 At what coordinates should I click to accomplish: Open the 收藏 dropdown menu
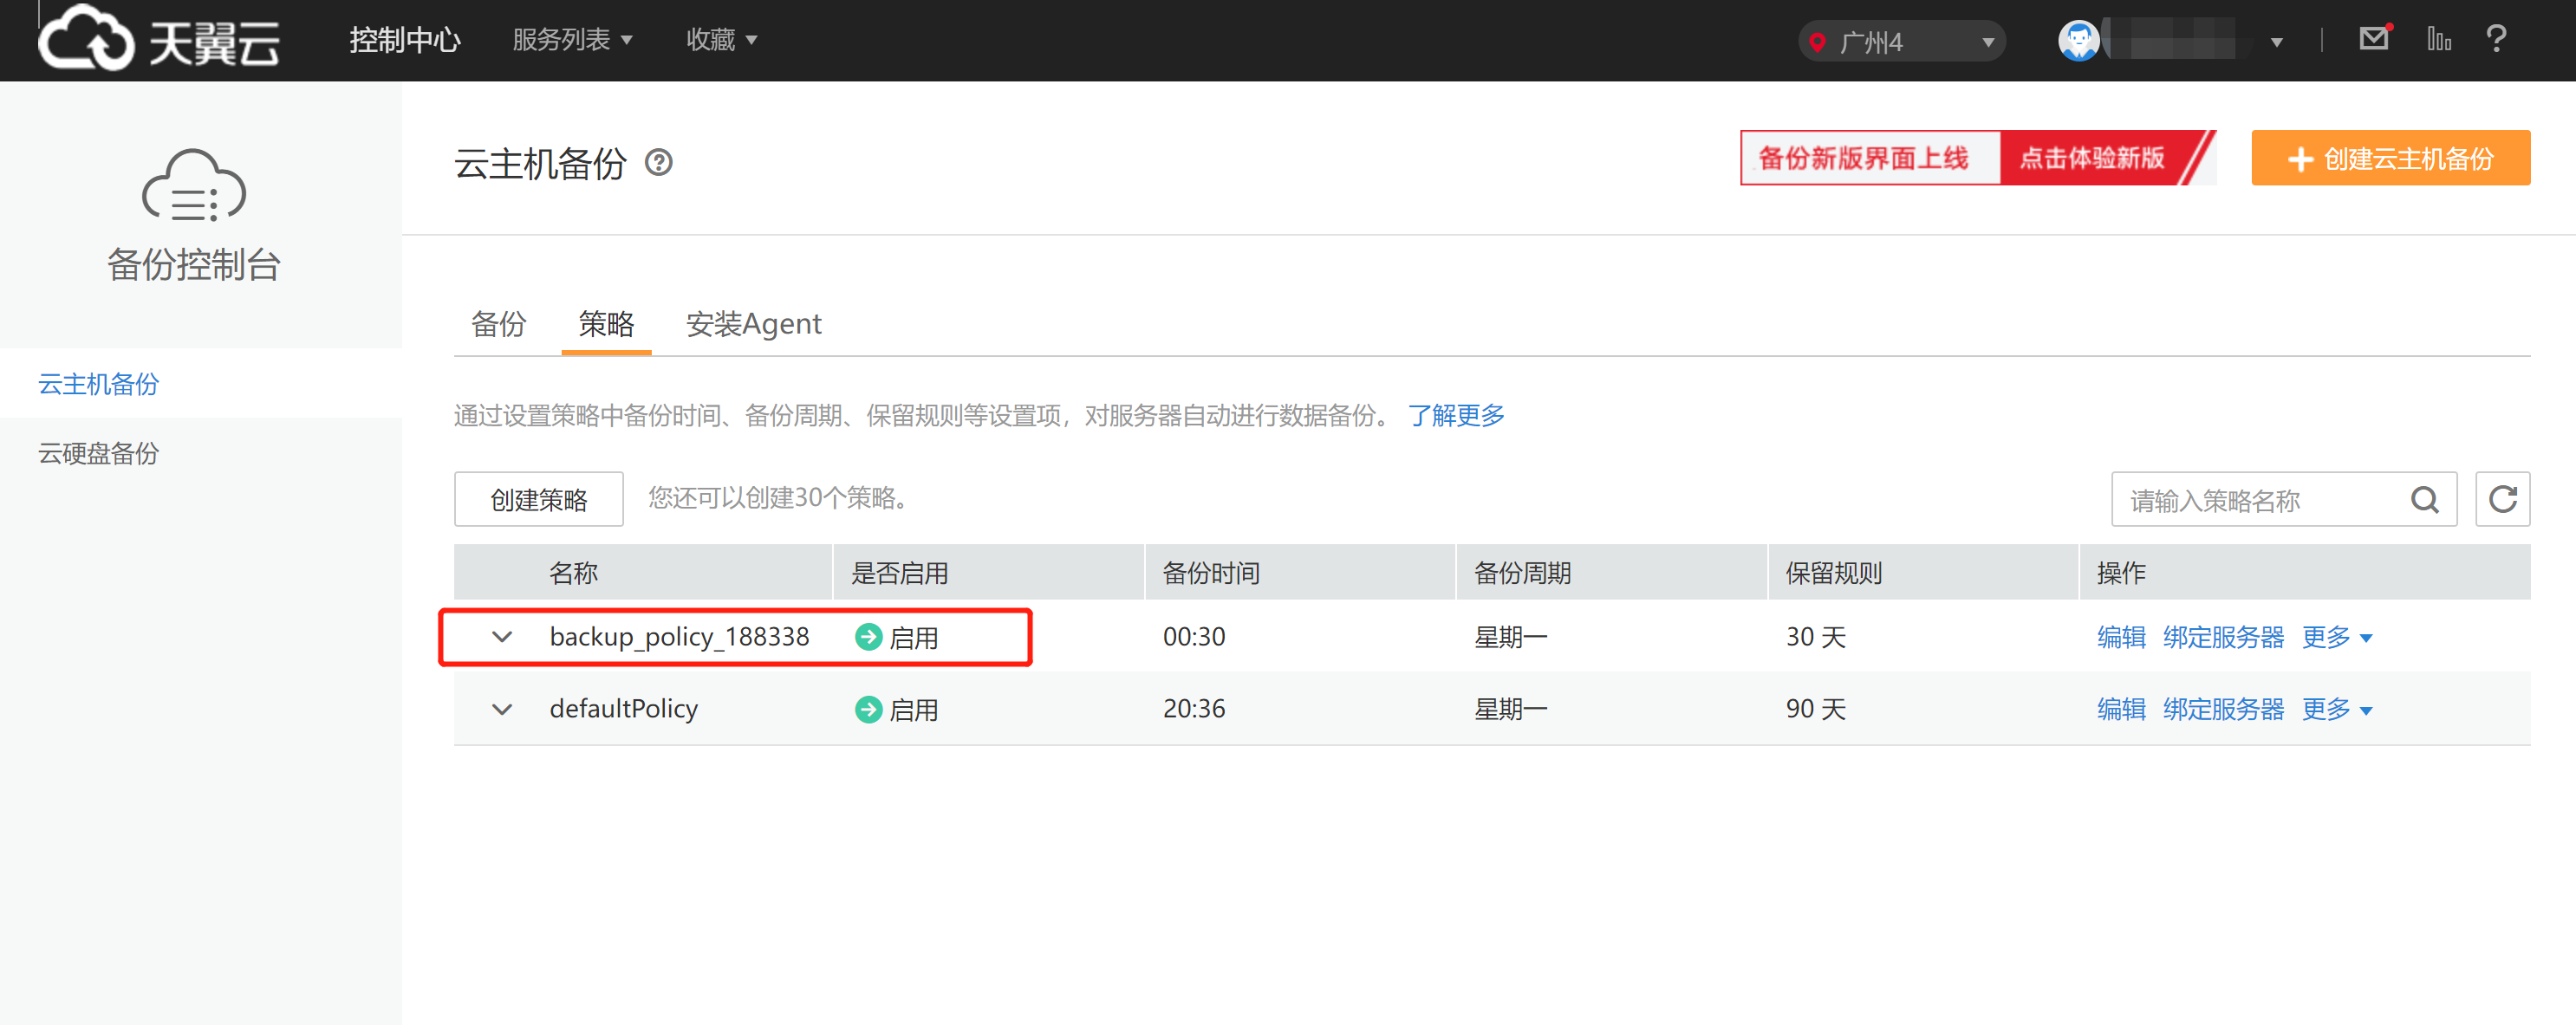[x=721, y=40]
